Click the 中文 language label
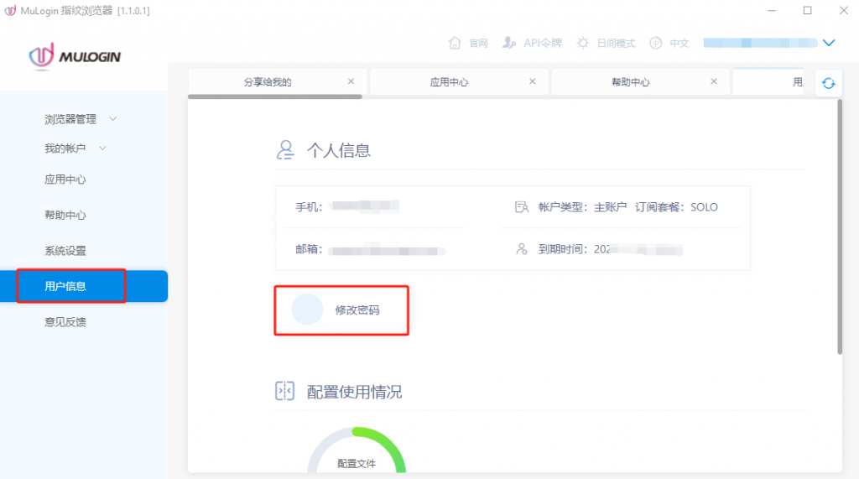 tap(679, 44)
